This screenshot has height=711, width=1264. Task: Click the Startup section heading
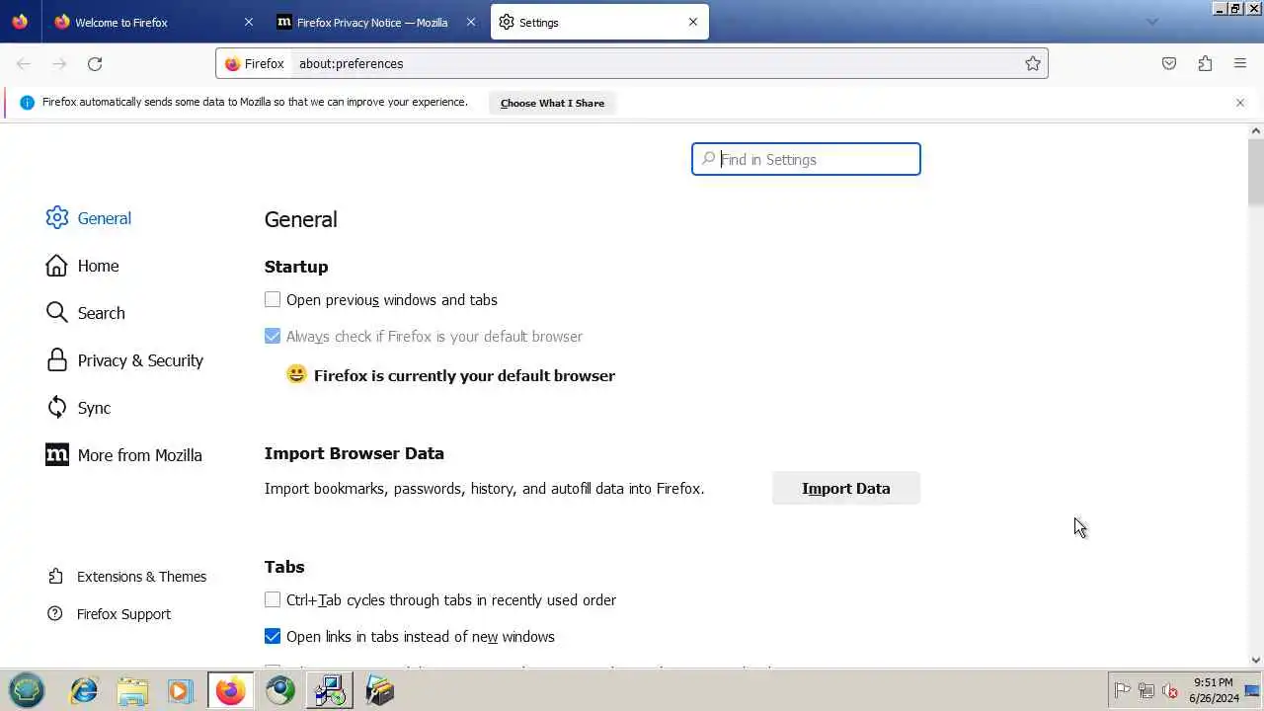click(x=296, y=267)
